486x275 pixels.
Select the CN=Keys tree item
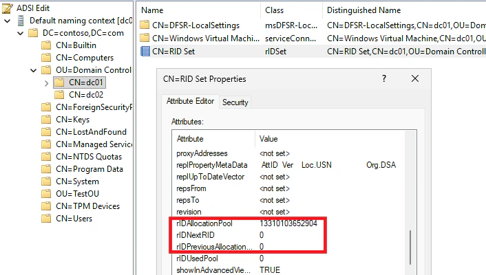tap(72, 120)
